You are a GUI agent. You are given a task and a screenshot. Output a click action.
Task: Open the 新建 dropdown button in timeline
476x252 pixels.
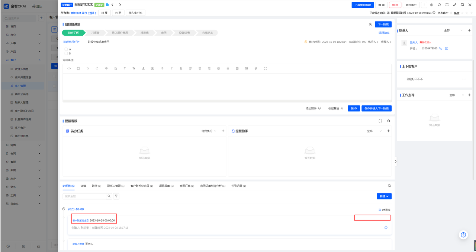click(384, 196)
